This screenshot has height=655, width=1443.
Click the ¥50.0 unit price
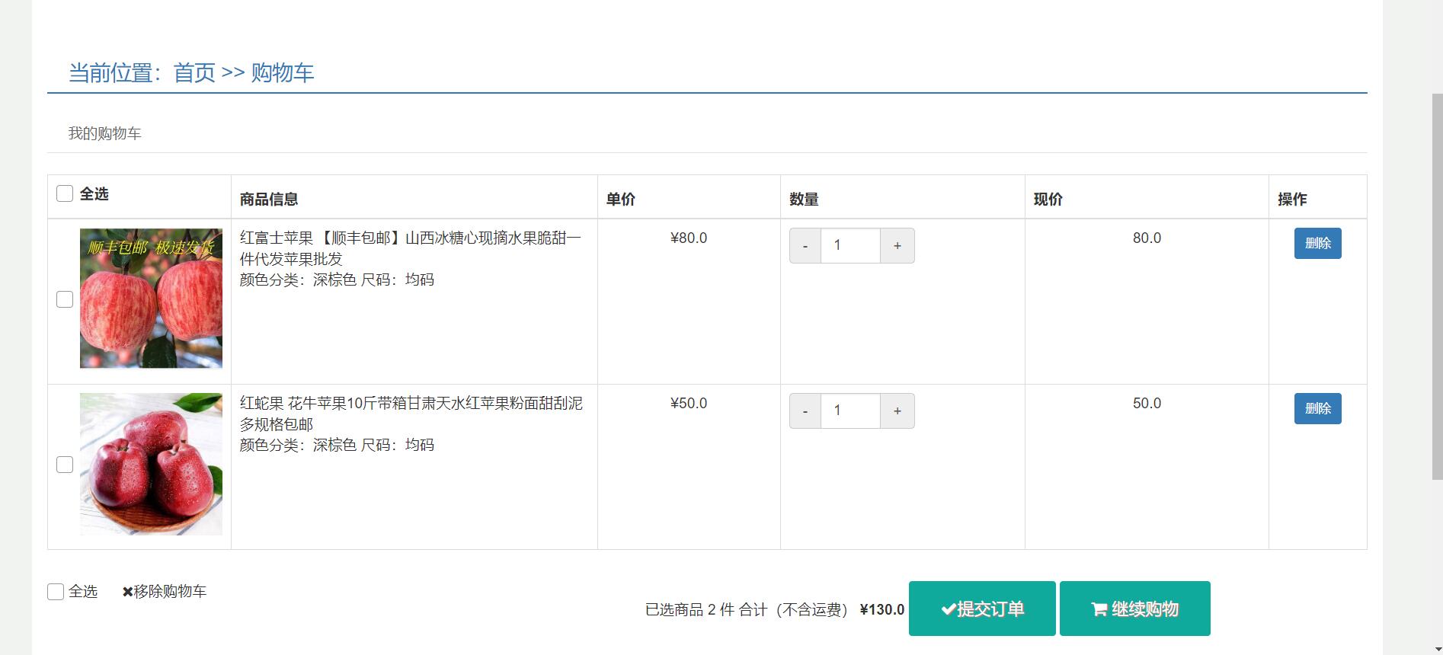(x=689, y=404)
